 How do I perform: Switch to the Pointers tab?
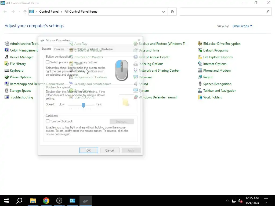[x=59, y=49]
